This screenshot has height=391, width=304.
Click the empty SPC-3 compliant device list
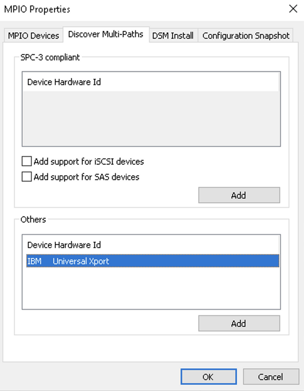[x=151, y=118]
